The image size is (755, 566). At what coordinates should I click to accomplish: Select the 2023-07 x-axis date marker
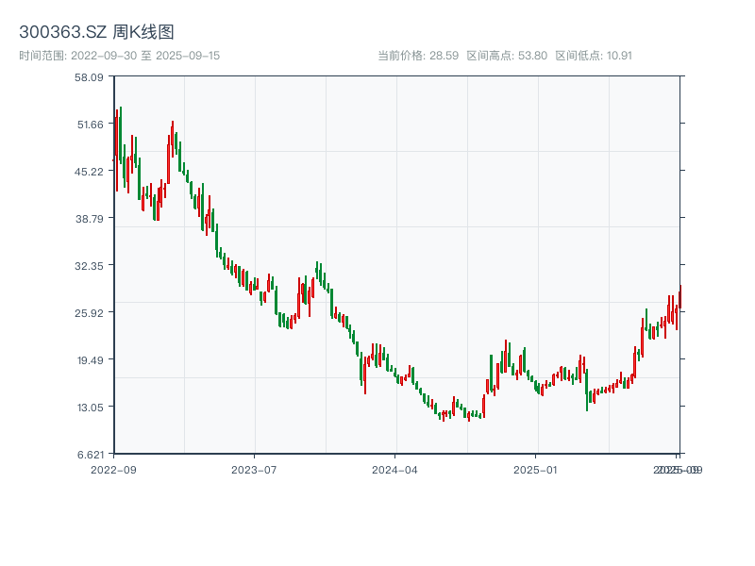pyautogui.click(x=254, y=469)
